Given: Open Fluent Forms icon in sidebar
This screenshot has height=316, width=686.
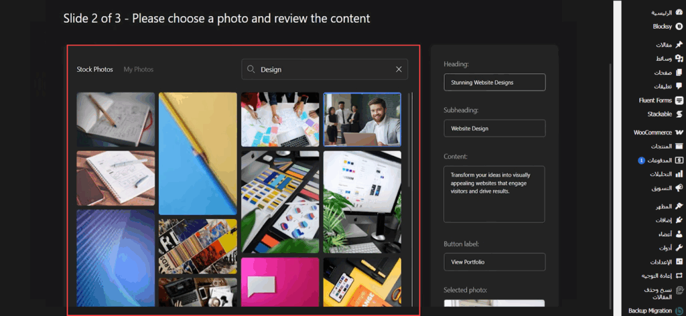Looking at the screenshot, I should pos(679,100).
